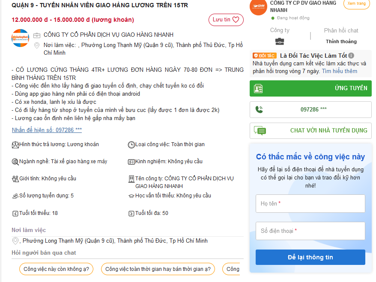Click the location pin under Nơi làm việc
The width and height of the screenshot is (376, 282).
click(x=16, y=241)
